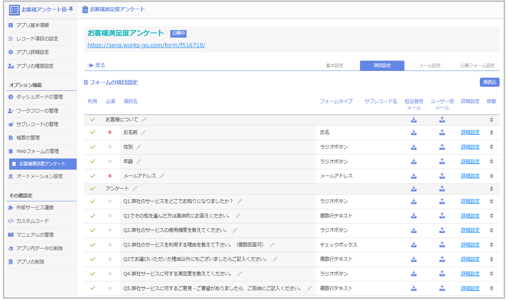Click pencil edit icon next to お名前

click(x=143, y=133)
